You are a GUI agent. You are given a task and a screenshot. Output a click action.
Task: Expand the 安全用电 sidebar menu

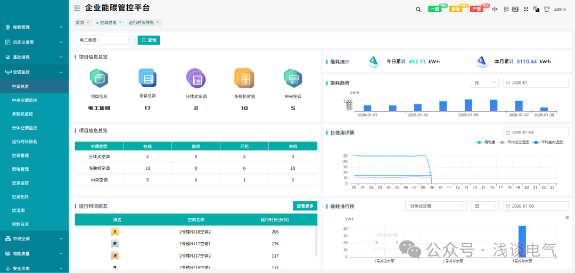[x=34, y=268]
